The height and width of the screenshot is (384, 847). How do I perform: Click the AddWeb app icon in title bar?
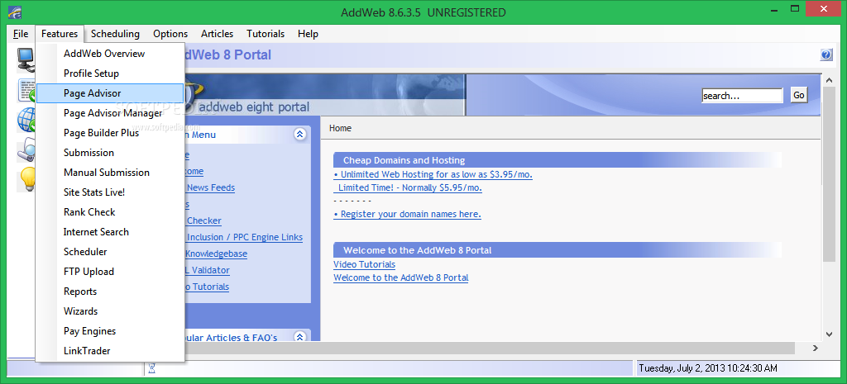[15, 12]
